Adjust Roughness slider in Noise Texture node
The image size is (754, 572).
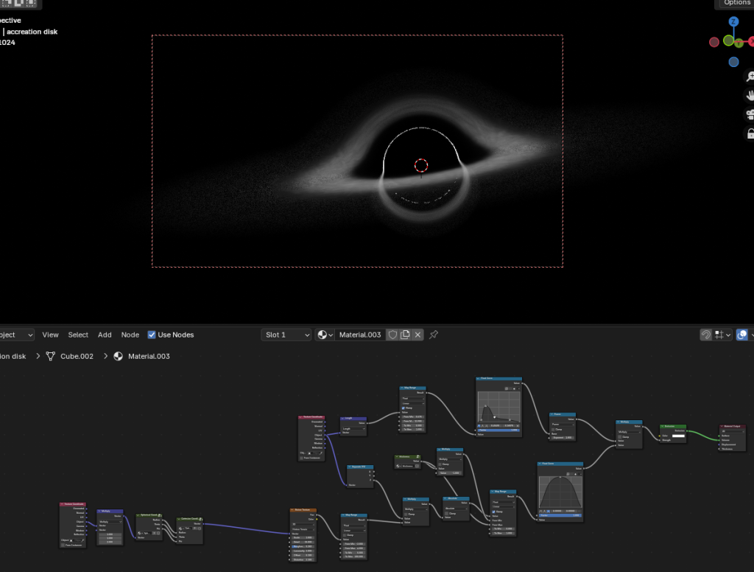303,546
